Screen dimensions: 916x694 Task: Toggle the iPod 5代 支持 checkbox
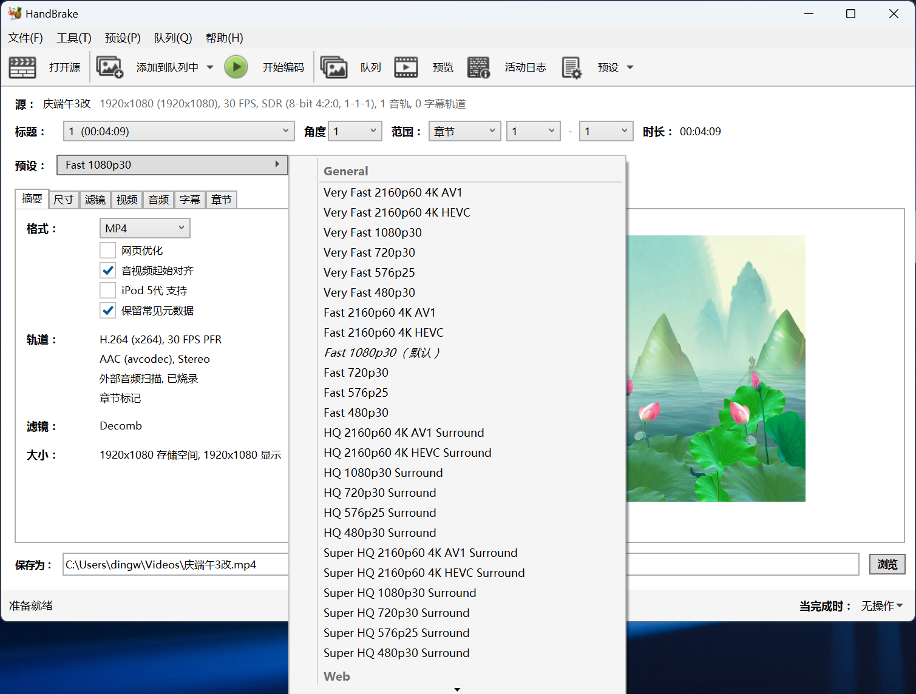[108, 291]
